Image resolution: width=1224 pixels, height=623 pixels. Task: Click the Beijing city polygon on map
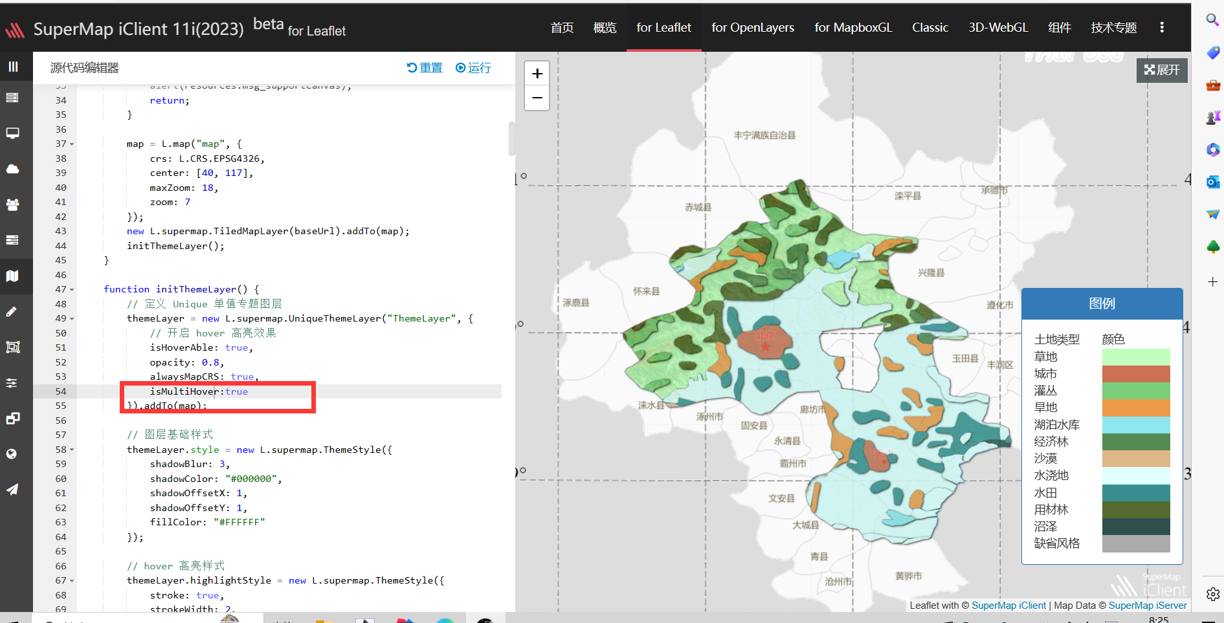(764, 343)
